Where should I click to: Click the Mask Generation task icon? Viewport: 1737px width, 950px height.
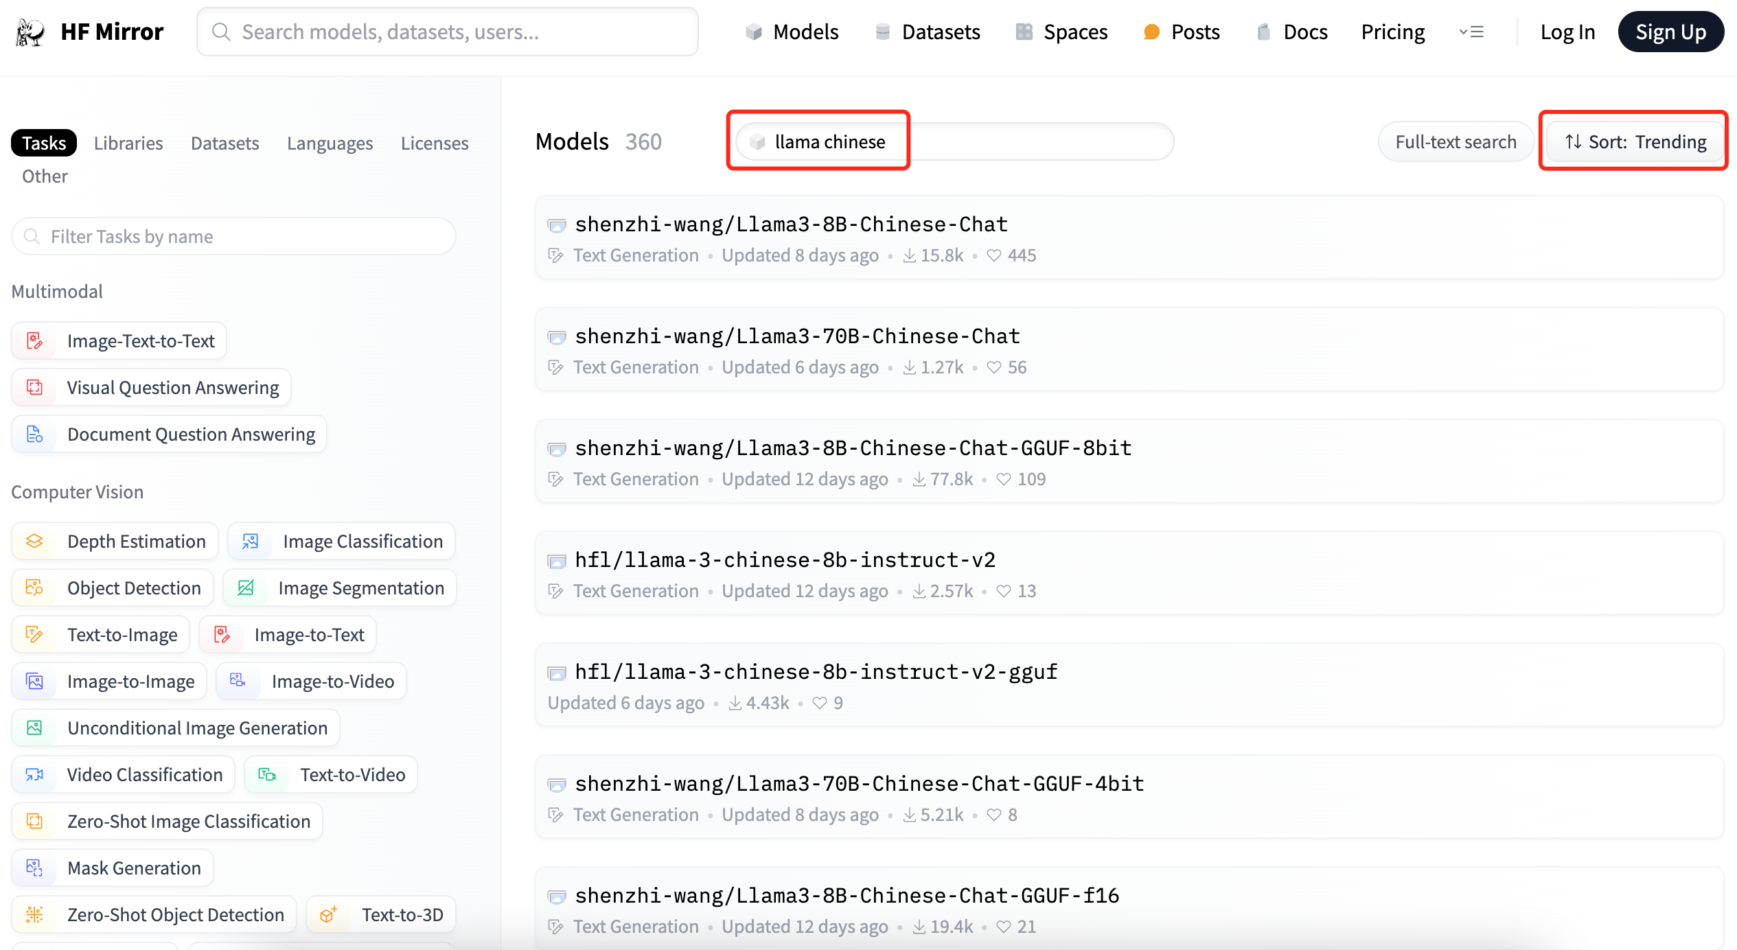[x=34, y=867]
